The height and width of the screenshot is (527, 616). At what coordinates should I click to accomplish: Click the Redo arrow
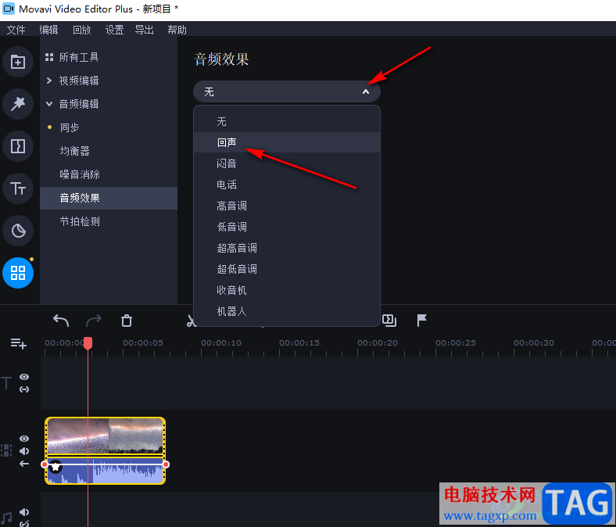[x=94, y=321]
